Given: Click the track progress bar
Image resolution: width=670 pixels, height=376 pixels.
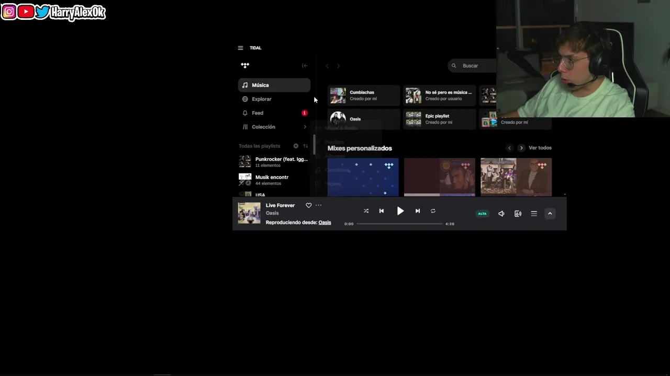Looking at the screenshot, I should 400,224.
